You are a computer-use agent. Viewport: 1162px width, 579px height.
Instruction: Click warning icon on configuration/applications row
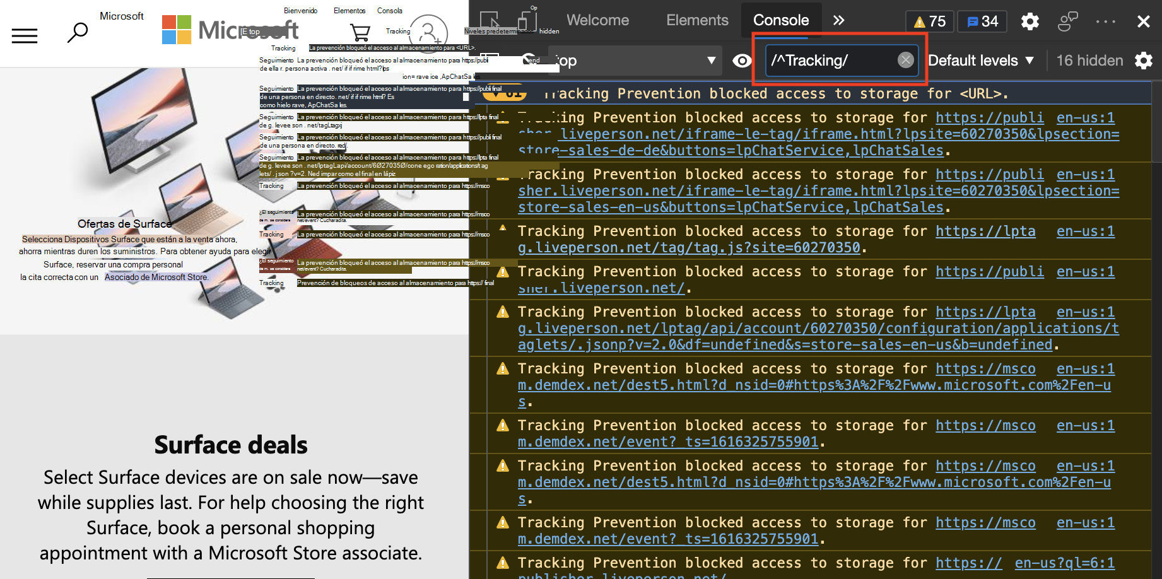coord(503,312)
